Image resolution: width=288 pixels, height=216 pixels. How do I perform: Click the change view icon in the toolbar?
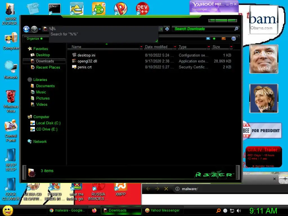208,39
